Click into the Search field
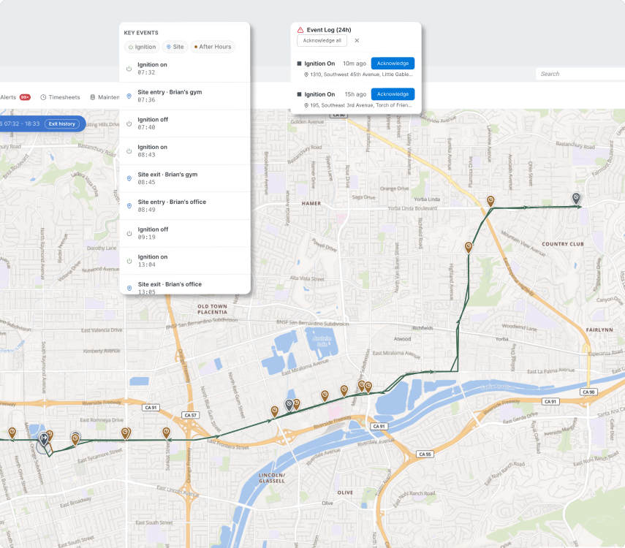 point(580,74)
